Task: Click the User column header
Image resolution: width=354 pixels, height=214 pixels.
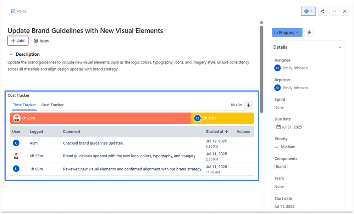Action: [x=16, y=131]
